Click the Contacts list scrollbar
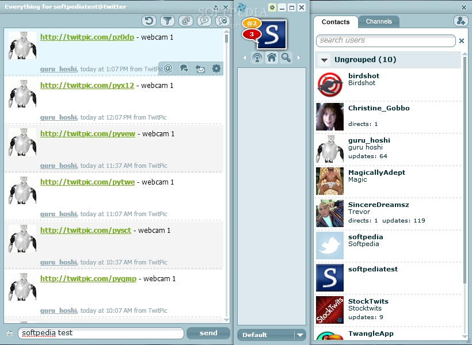The height and width of the screenshot is (345, 472). click(x=465, y=170)
